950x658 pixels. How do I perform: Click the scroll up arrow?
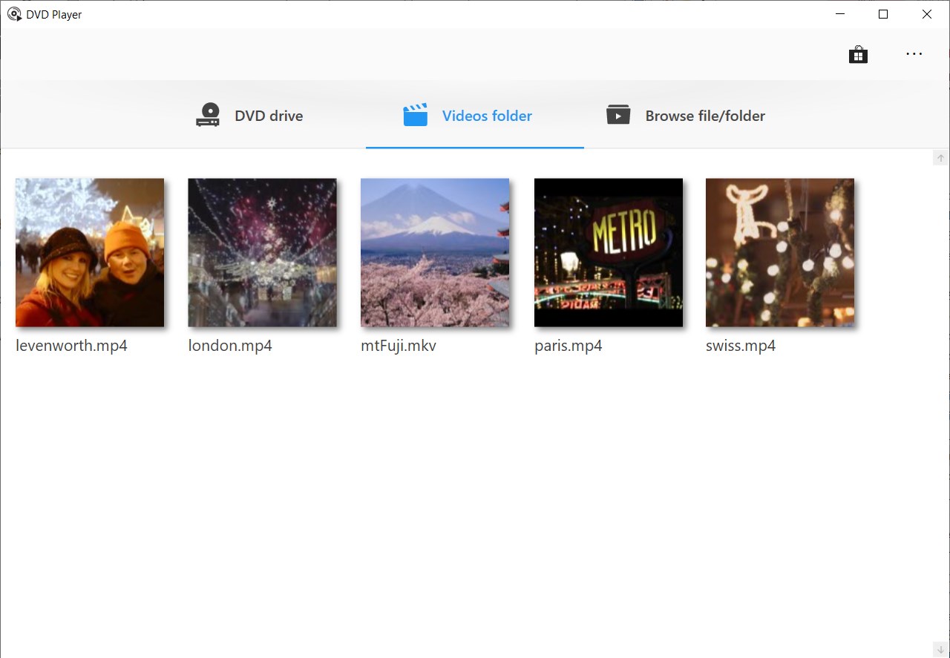point(940,157)
